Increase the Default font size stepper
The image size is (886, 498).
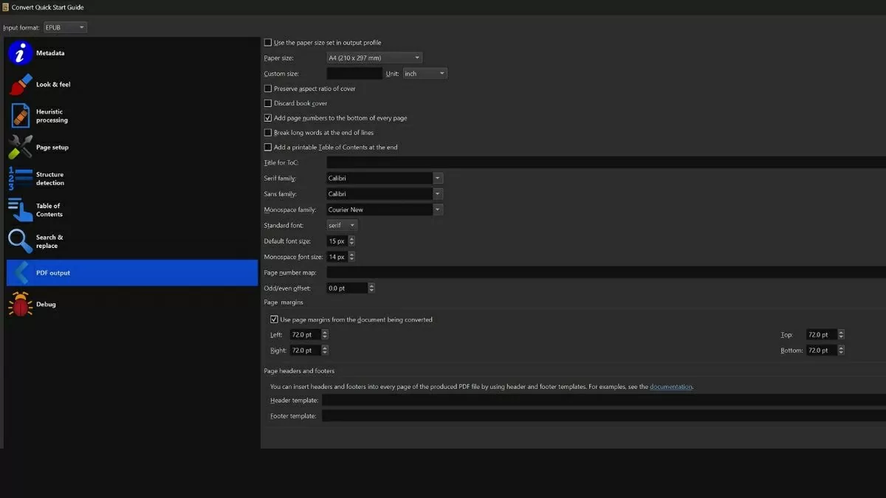coord(351,239)
